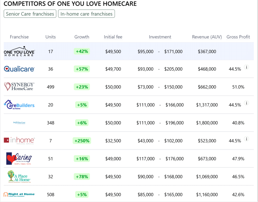Click the +57% growth badge
The image size is (258, 202).
point(82,69)
